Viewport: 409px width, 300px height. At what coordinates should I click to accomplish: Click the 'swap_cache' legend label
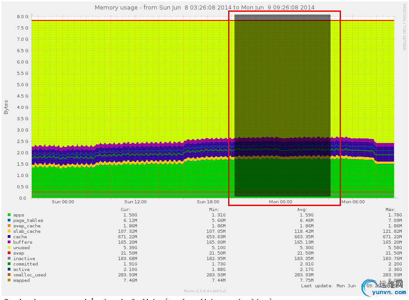pyautogui.click(x=27, y=226)
